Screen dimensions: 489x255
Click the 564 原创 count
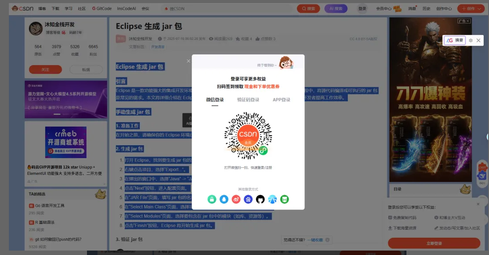[x=38, y=50]
